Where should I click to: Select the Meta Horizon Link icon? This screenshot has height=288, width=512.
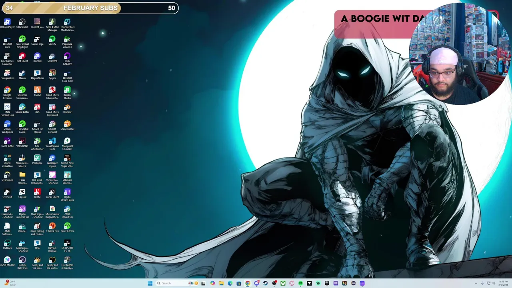pyautogui.click(x=7, y=110)
